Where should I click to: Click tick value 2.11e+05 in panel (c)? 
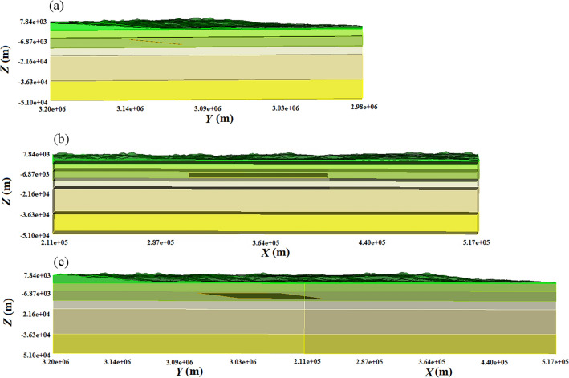[307, 361]
